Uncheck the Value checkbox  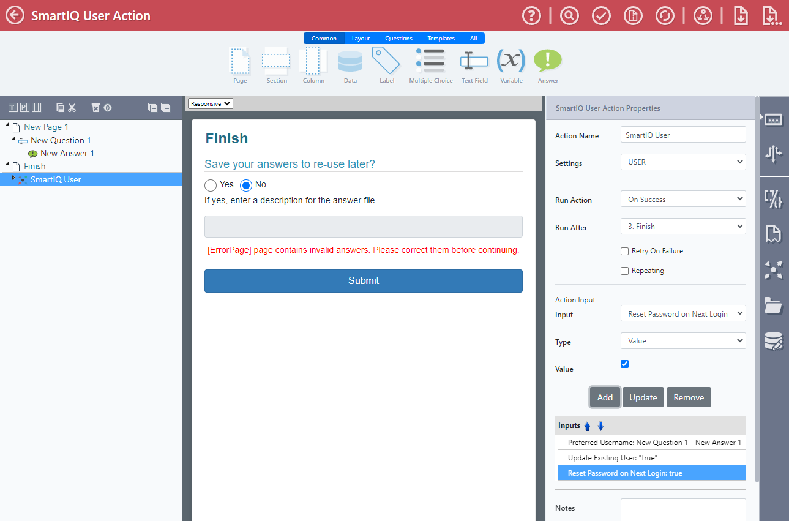point(624,364)
